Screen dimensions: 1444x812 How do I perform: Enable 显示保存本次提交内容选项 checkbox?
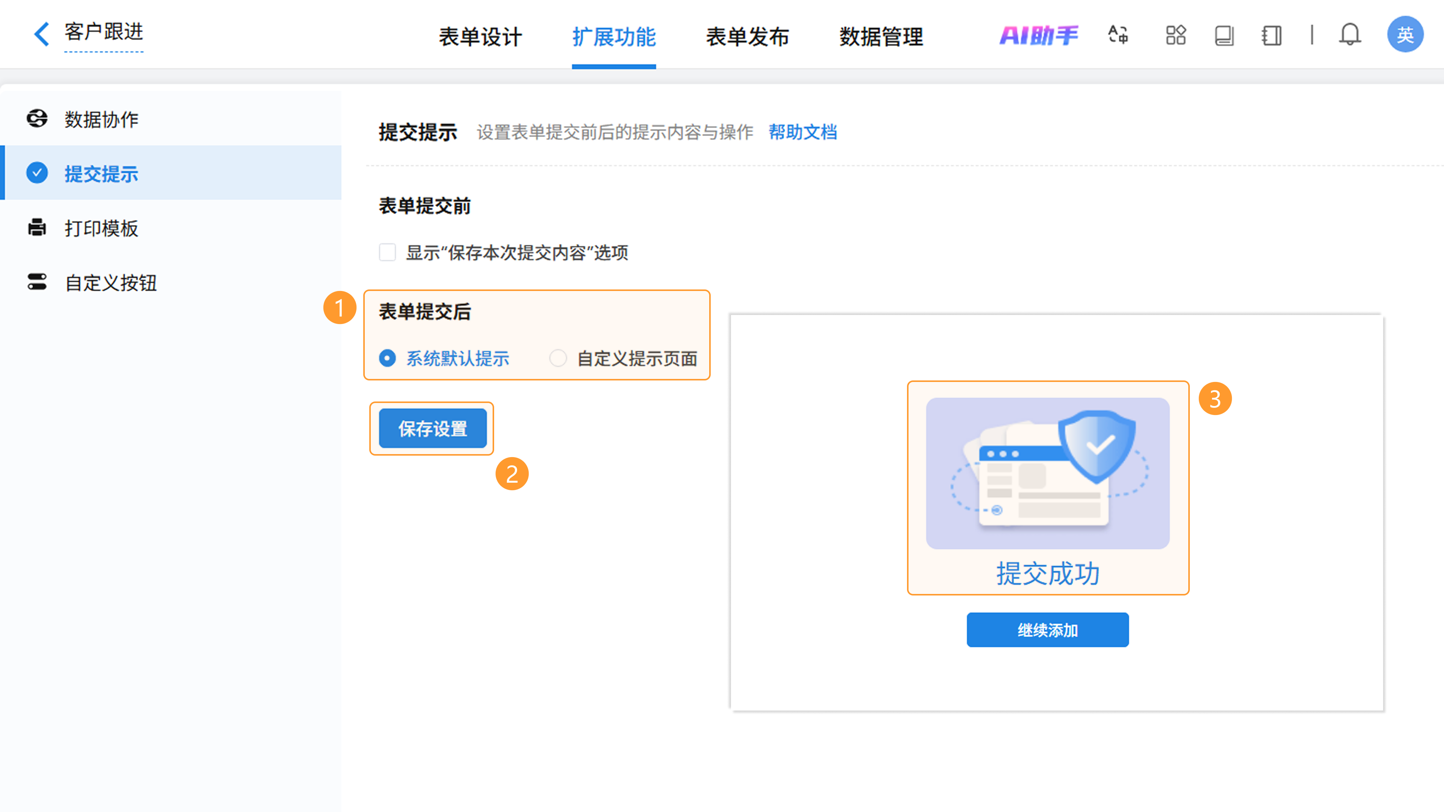click(387, 253)
